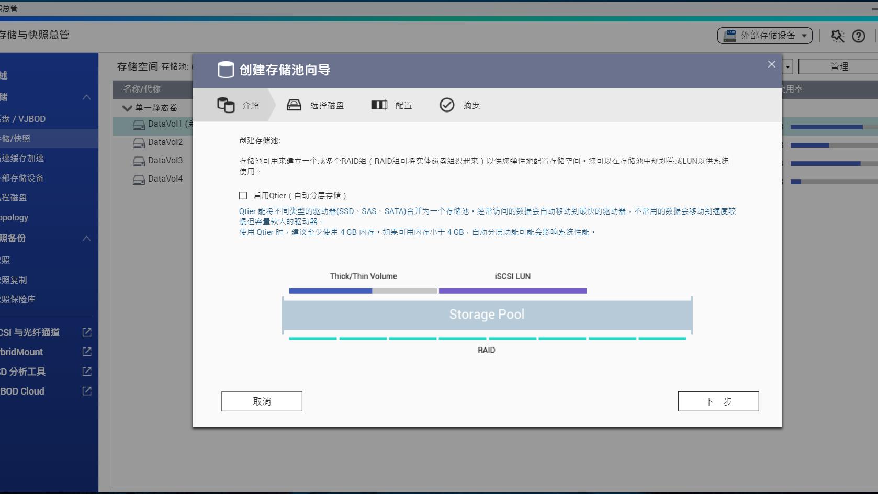Collapse the 快照备份 sidebar section

[x=87, y=238]
